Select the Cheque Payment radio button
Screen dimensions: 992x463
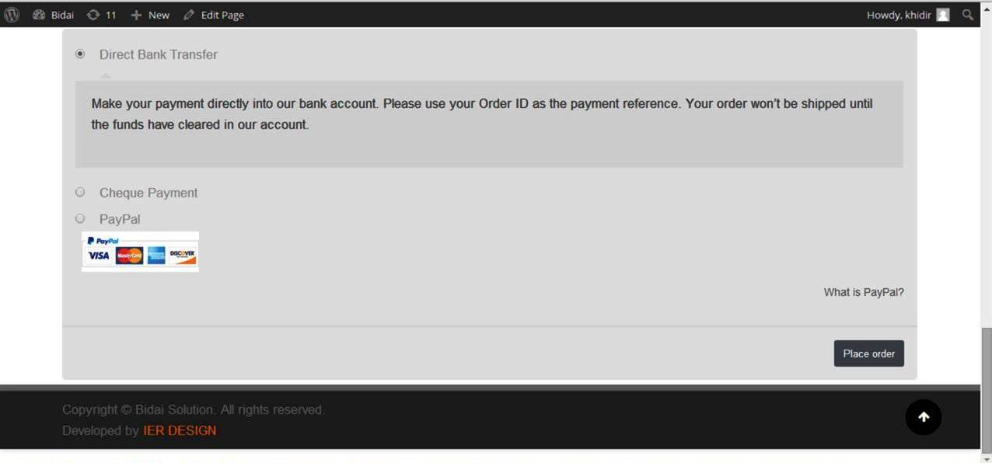(x=80, y=193)
